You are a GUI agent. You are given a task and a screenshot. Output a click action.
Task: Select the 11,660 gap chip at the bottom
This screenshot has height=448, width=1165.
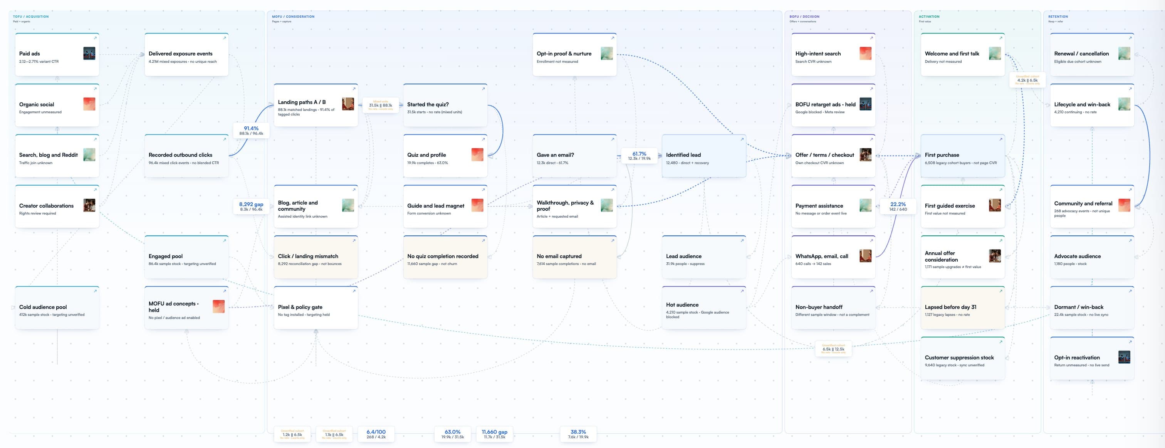[x=494, y=435]
